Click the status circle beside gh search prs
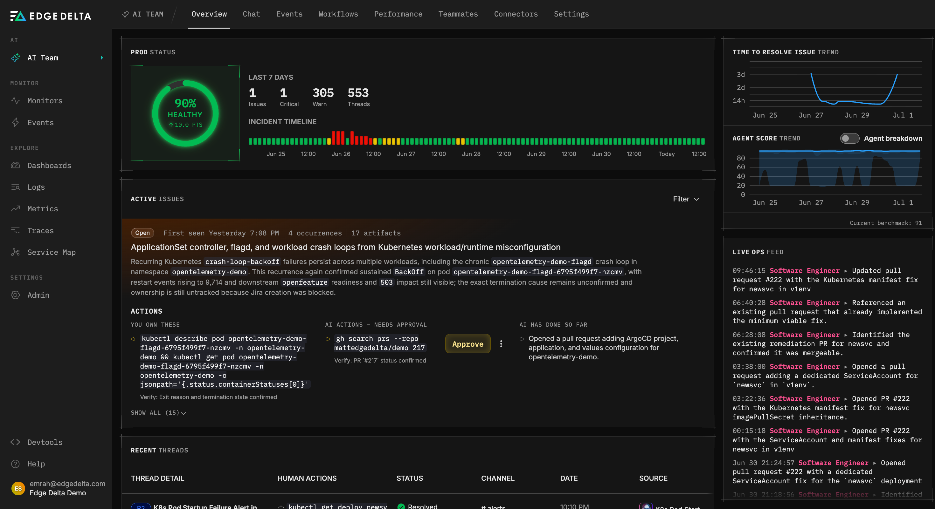Screen dimensions: 935x509 [x=327, y=339]
